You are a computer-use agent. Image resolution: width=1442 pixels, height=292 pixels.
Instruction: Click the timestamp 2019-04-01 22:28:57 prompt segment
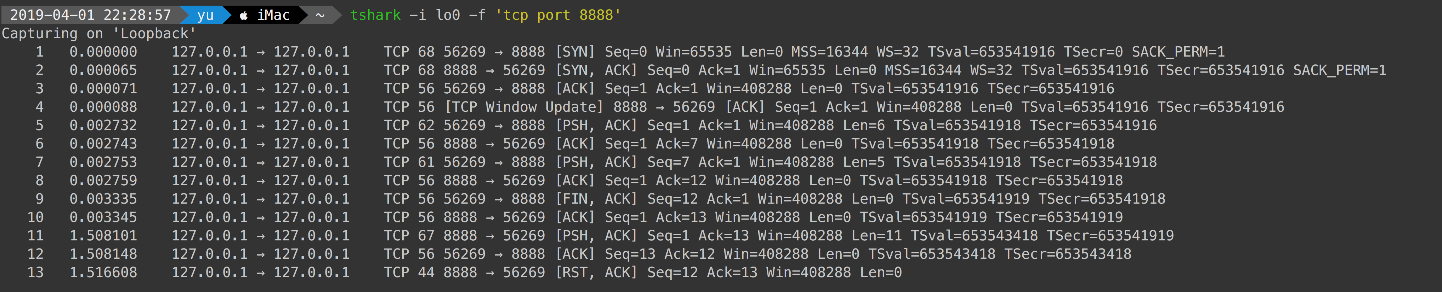pos(90,15)
